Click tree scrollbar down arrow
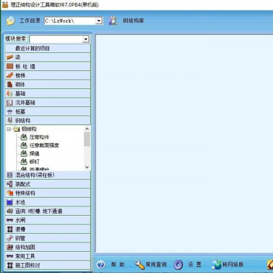This screenshot has width=273, height=273. [87, 167]
